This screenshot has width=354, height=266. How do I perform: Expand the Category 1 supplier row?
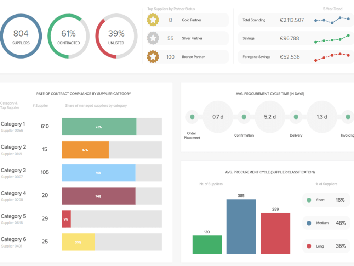tap(13, 124)
